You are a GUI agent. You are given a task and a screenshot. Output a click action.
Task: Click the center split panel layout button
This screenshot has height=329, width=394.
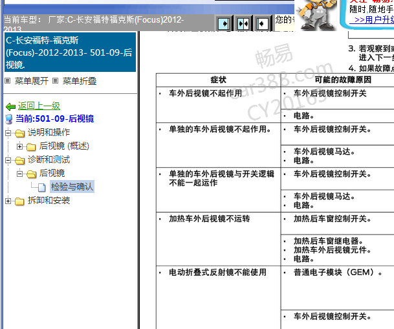243,24
